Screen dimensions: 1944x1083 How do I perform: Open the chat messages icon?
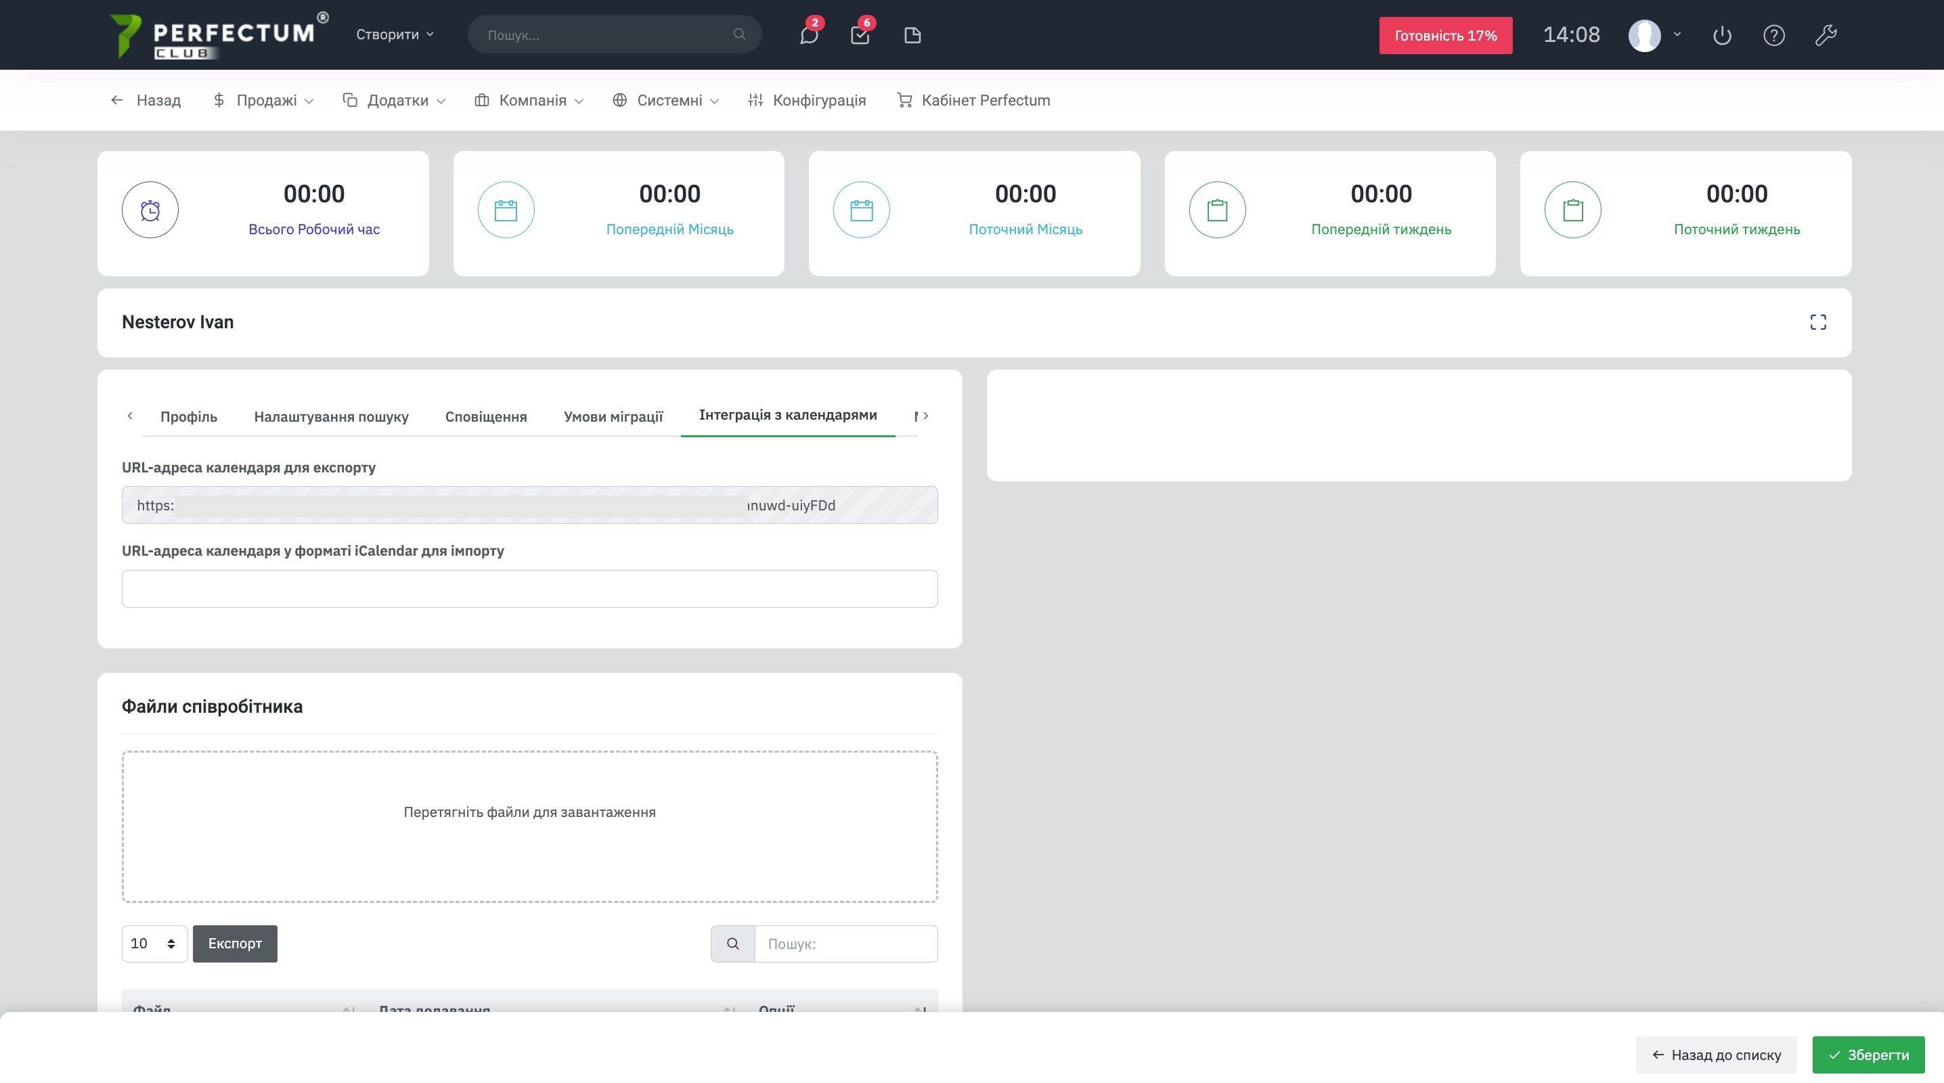pos(808,35)
